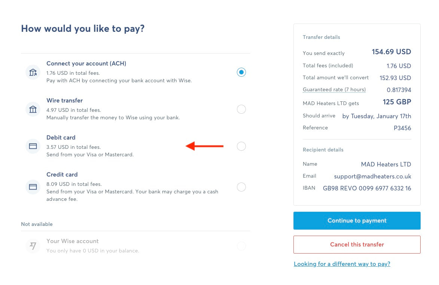Viewport: 439px width, 285px height.
Task: Click the Wire transfer option title
Action: tap(64, 100)
